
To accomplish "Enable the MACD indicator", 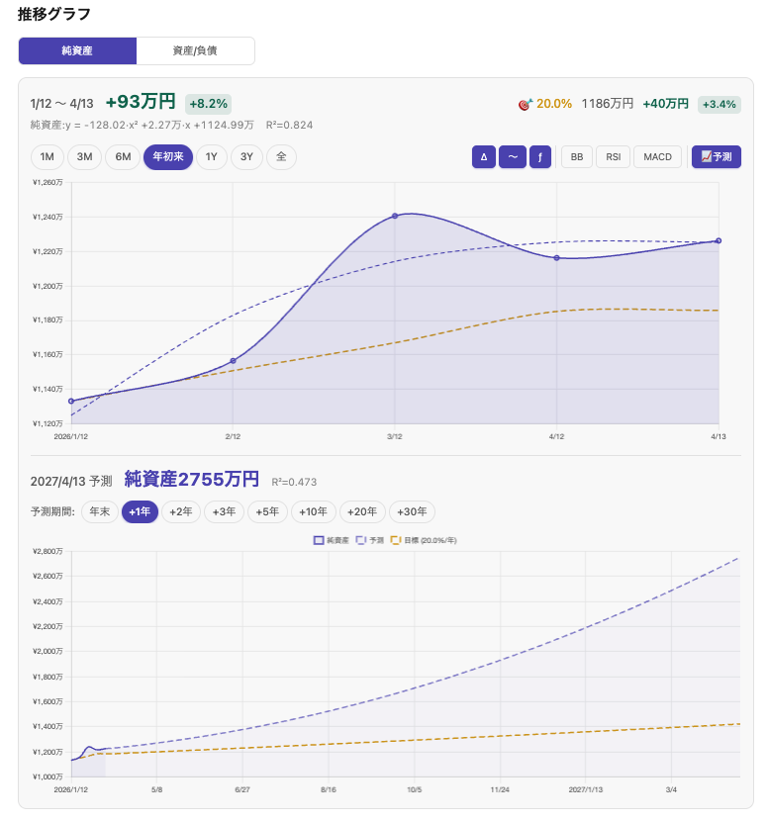I will tap(657, 157).
